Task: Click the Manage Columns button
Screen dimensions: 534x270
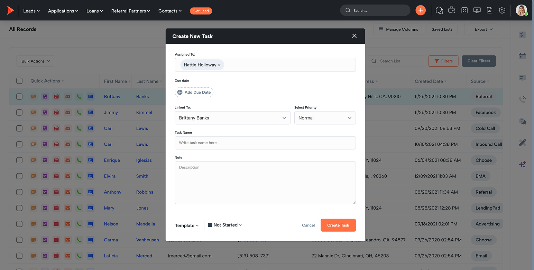Action: click(x=398, y=29)
